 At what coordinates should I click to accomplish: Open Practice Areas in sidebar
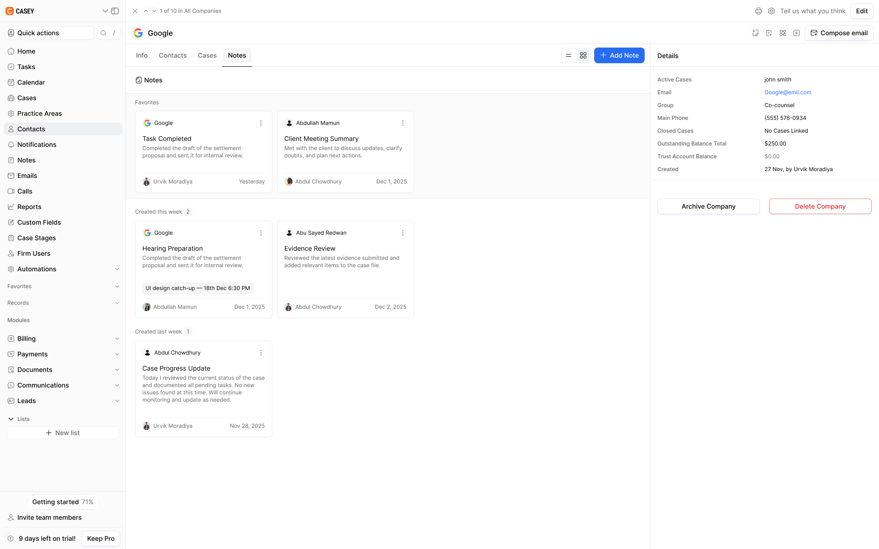click(x=63, y=113)
